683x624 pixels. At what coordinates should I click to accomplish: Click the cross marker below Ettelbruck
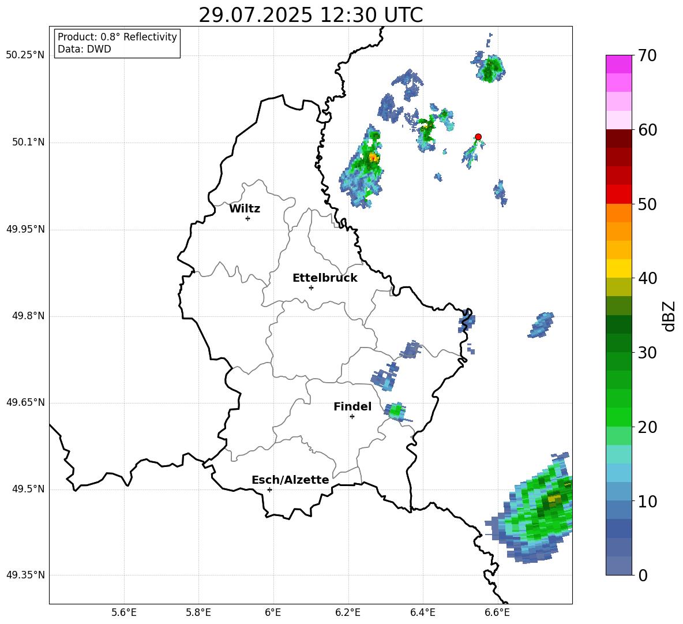tap(311, 287)
